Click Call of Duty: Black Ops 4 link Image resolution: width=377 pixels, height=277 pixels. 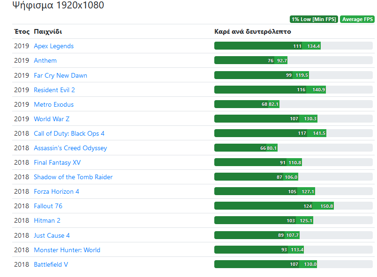coord(69,133)
